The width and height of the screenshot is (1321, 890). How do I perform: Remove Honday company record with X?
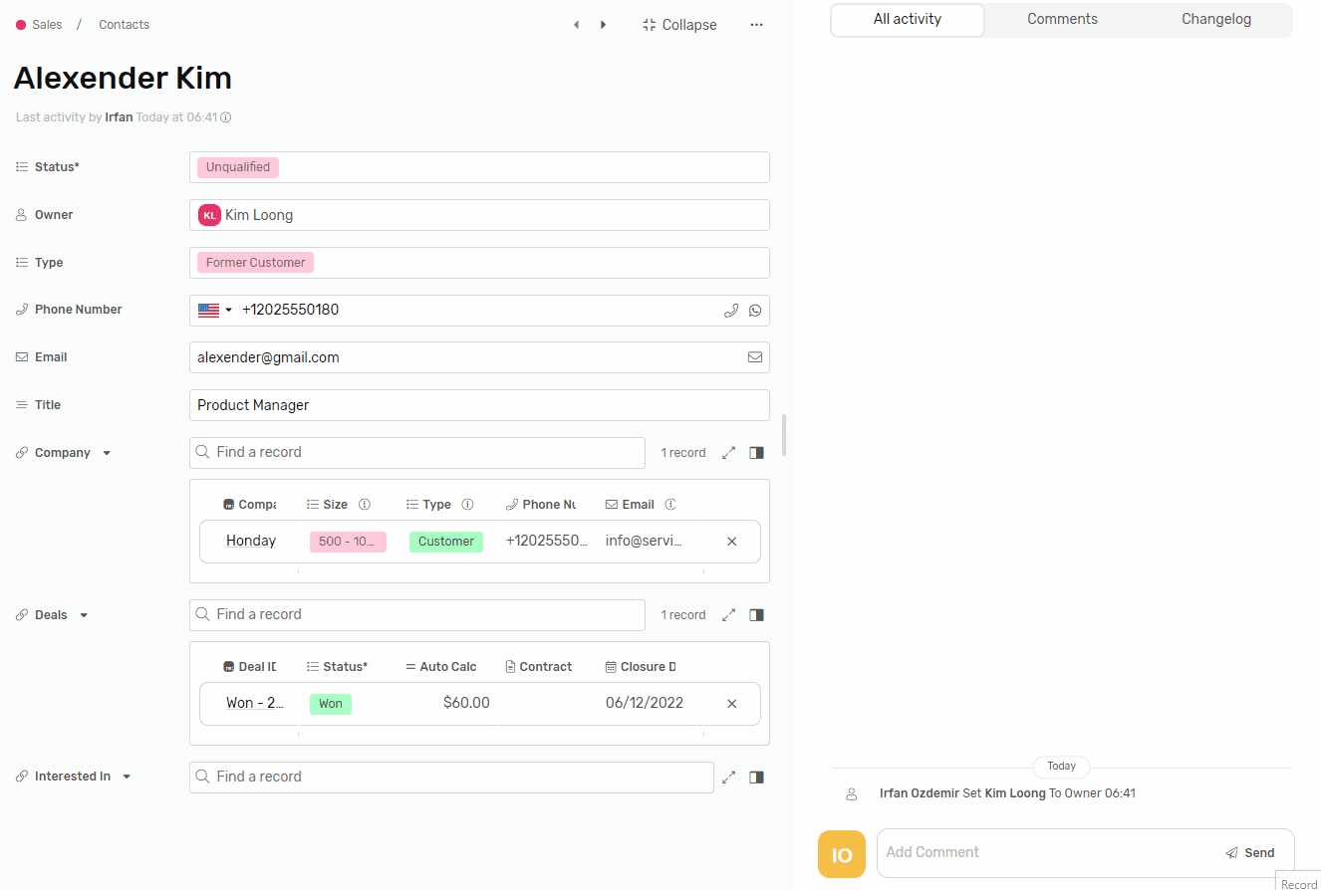(732, 542)
